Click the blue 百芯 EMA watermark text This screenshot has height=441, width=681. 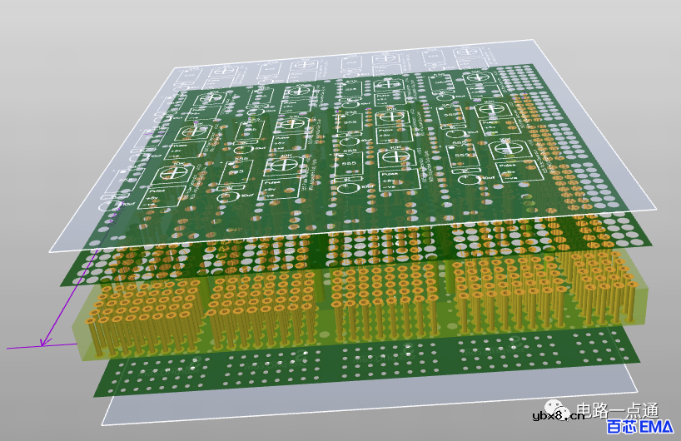click(x=639, y=428)
